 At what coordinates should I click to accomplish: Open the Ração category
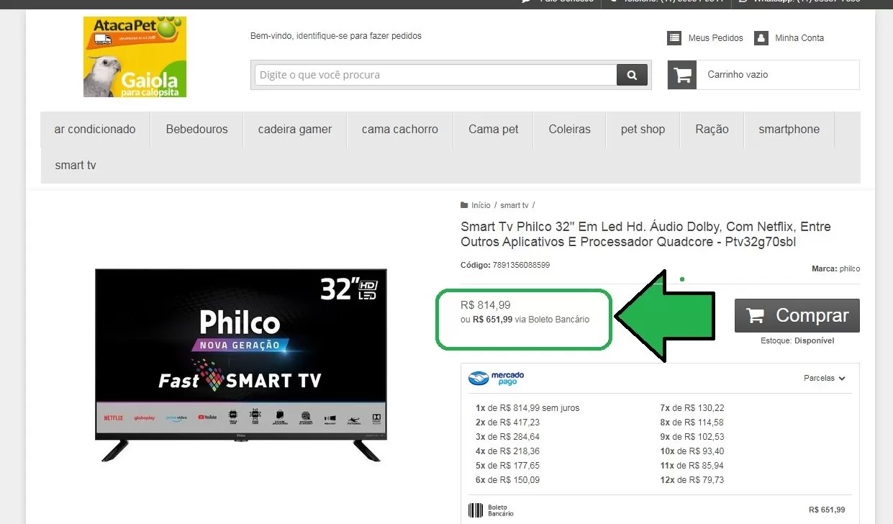pos(712,130)
